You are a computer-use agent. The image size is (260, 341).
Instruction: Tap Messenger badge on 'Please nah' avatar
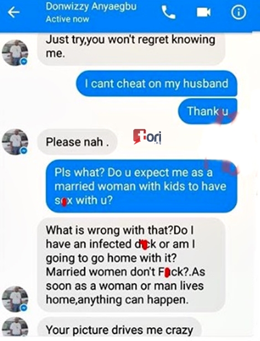point(24,151)
